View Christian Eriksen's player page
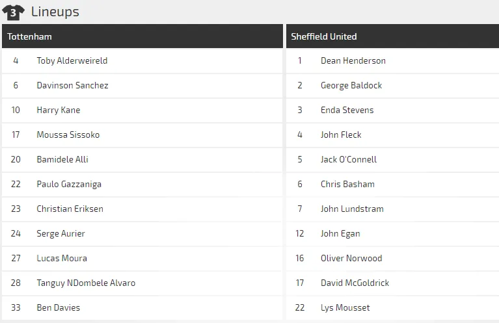The height and width of the screenshot is (323, 499). [x=70, y=209]
